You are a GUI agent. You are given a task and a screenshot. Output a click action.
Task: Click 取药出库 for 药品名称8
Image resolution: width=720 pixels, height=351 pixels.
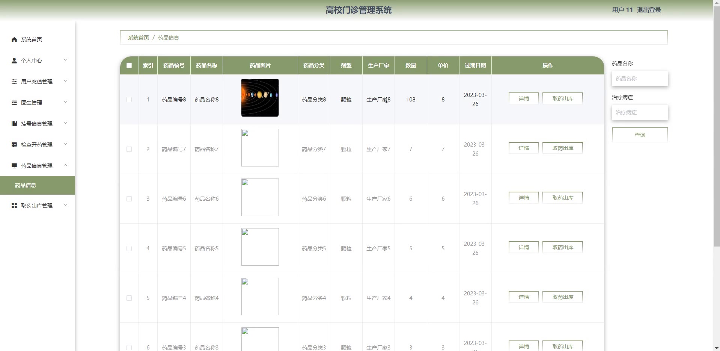click(x=563, y=98)
